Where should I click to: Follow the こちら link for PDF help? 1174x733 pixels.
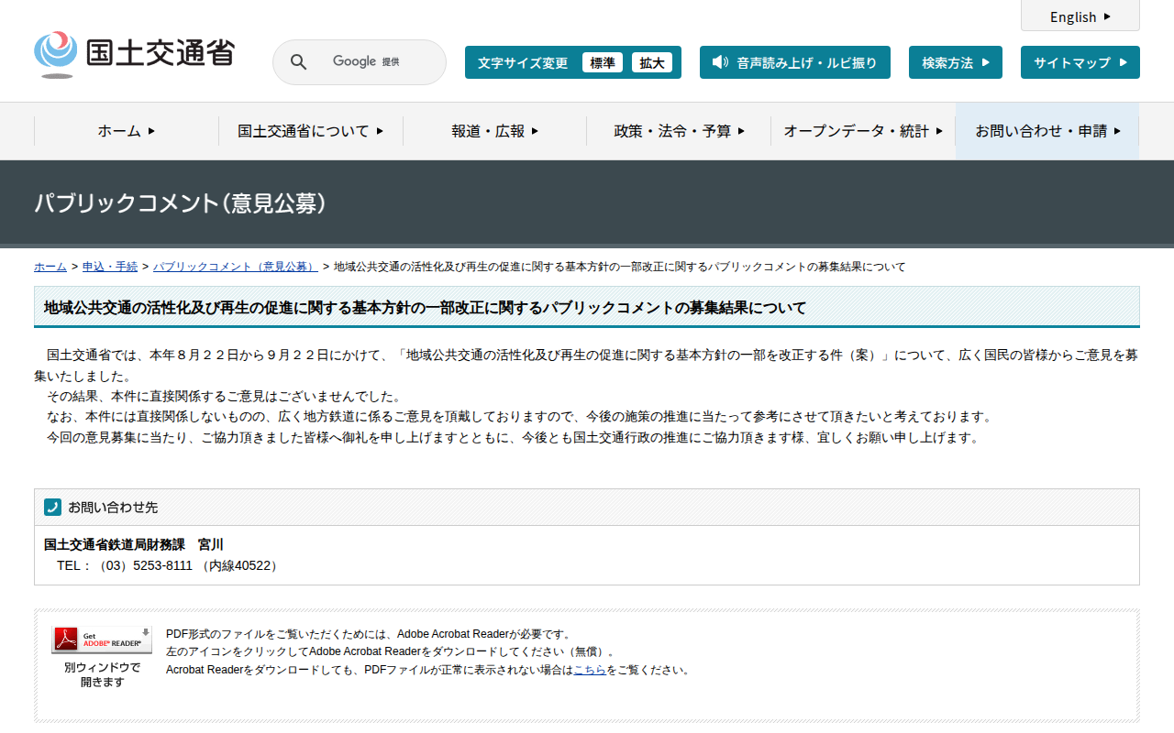point(590,670)
